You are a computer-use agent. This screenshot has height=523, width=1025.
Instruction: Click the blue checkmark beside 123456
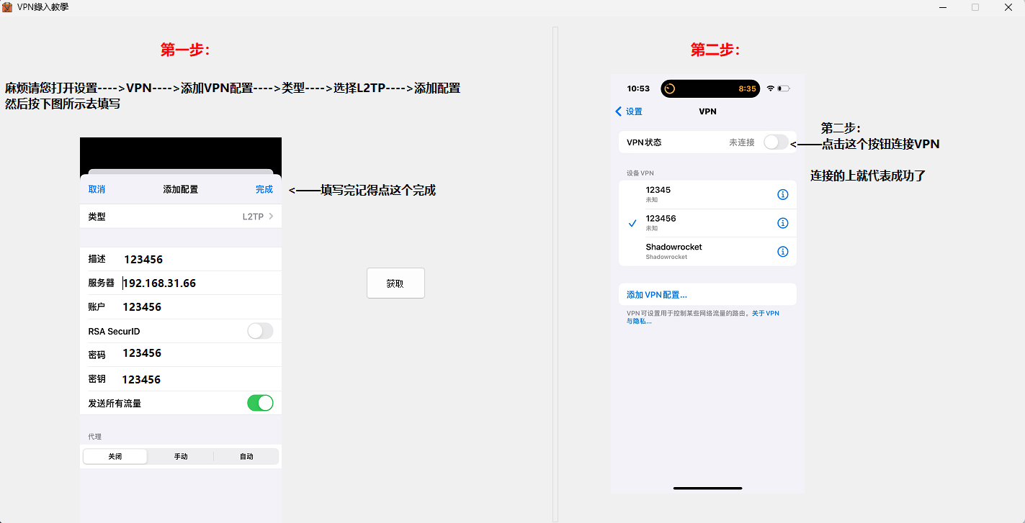tap(632, 223)
